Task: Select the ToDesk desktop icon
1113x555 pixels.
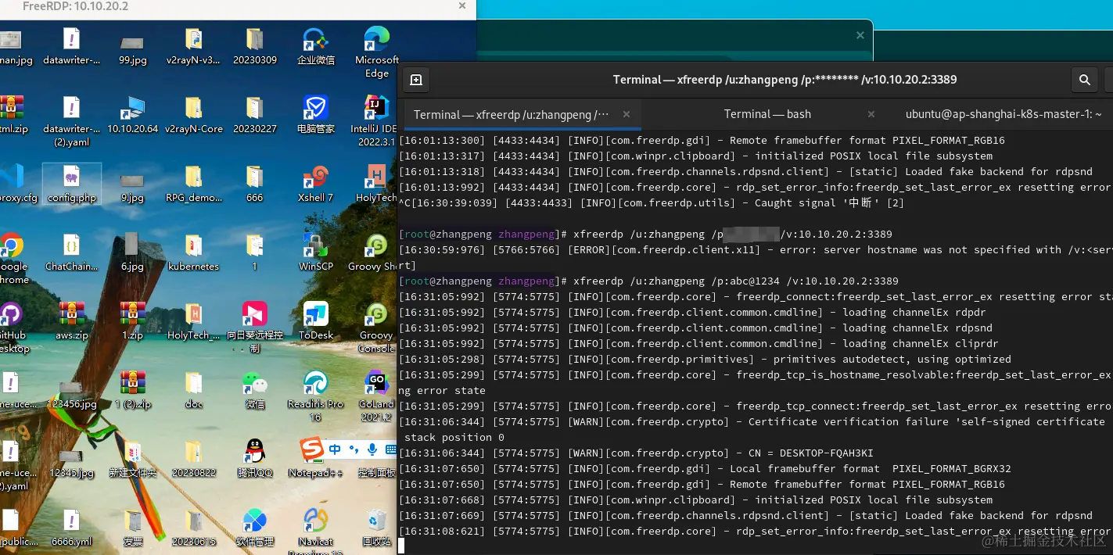Action: (x=315, y=320)
